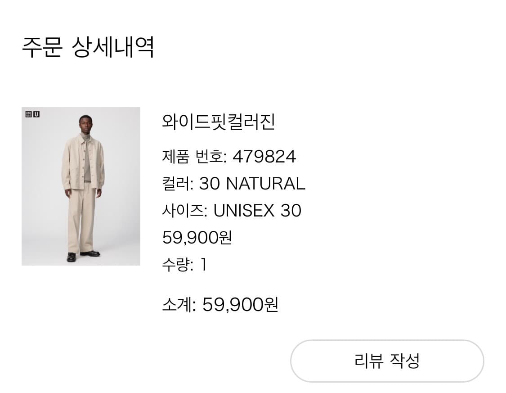The image size is (506, 393).
Task: Select the color line 30 NATURAL
Action: pos(234,184)
